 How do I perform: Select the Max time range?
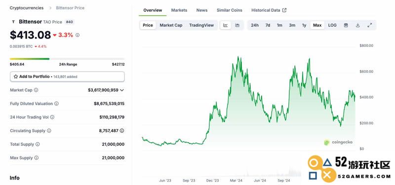pyautogui.click(x=317, y=25)
